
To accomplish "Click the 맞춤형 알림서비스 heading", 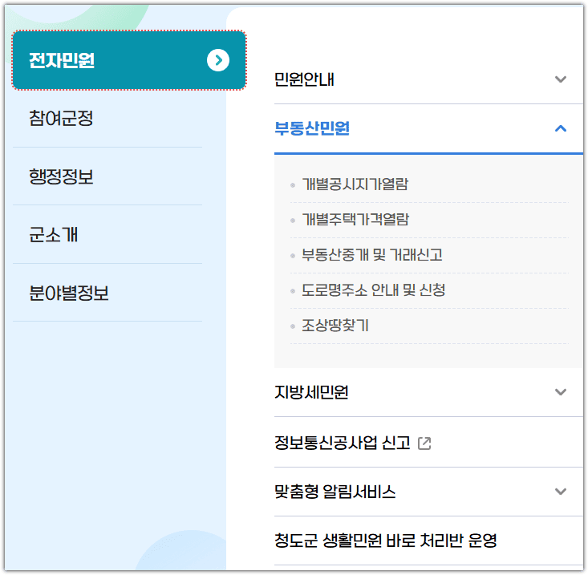I will click(x=335, y=491).
